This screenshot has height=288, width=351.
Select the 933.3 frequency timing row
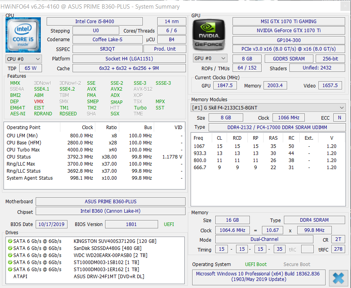(x=268, y=153)
